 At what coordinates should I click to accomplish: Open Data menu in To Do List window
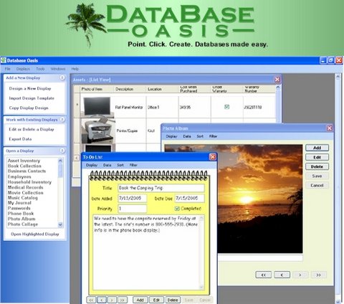107,165
